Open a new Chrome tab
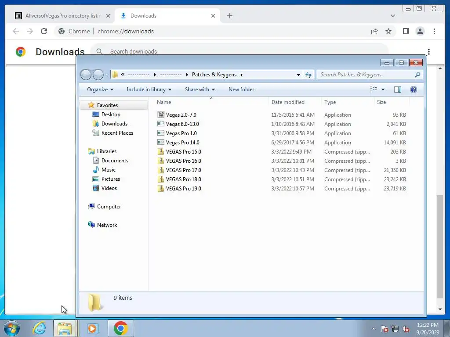Viewport: 450px width, 337px height. click(x=229, y=16)
